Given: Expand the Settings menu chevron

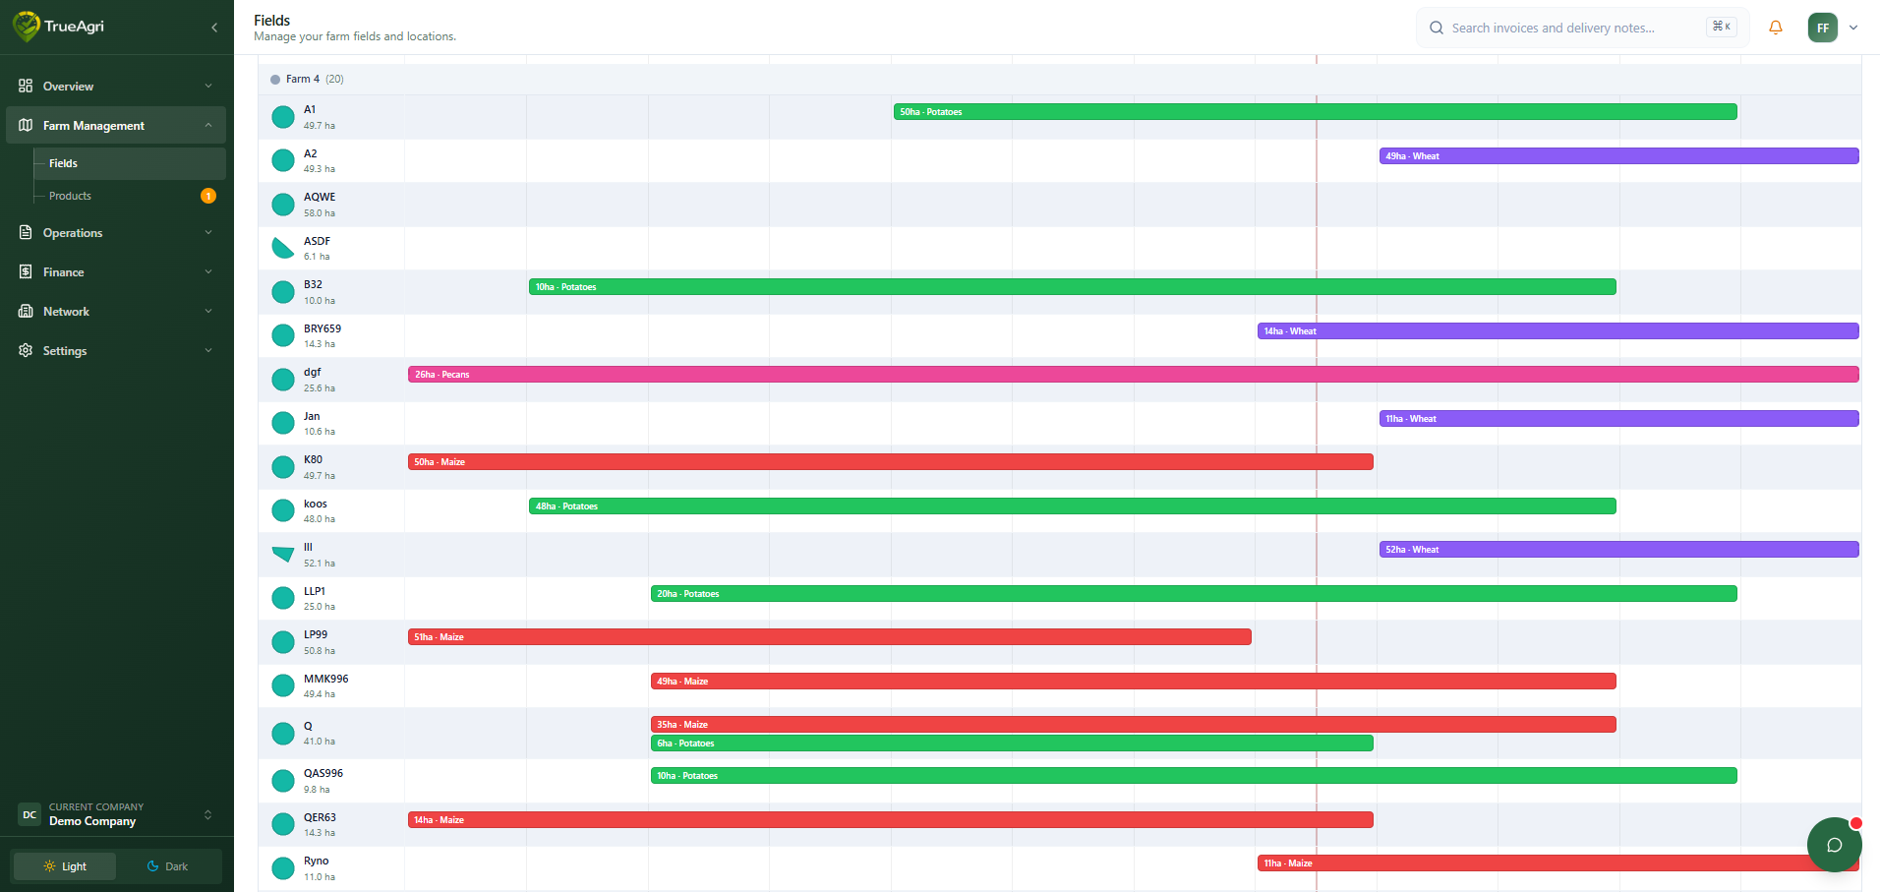Looking at the screenshot, I should coord(208,350).
